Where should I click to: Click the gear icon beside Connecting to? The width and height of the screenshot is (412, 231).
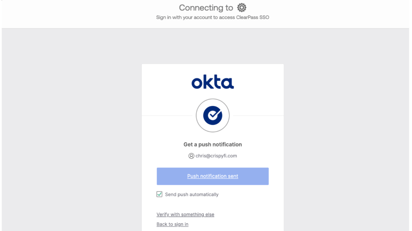(x=242, y=8)
